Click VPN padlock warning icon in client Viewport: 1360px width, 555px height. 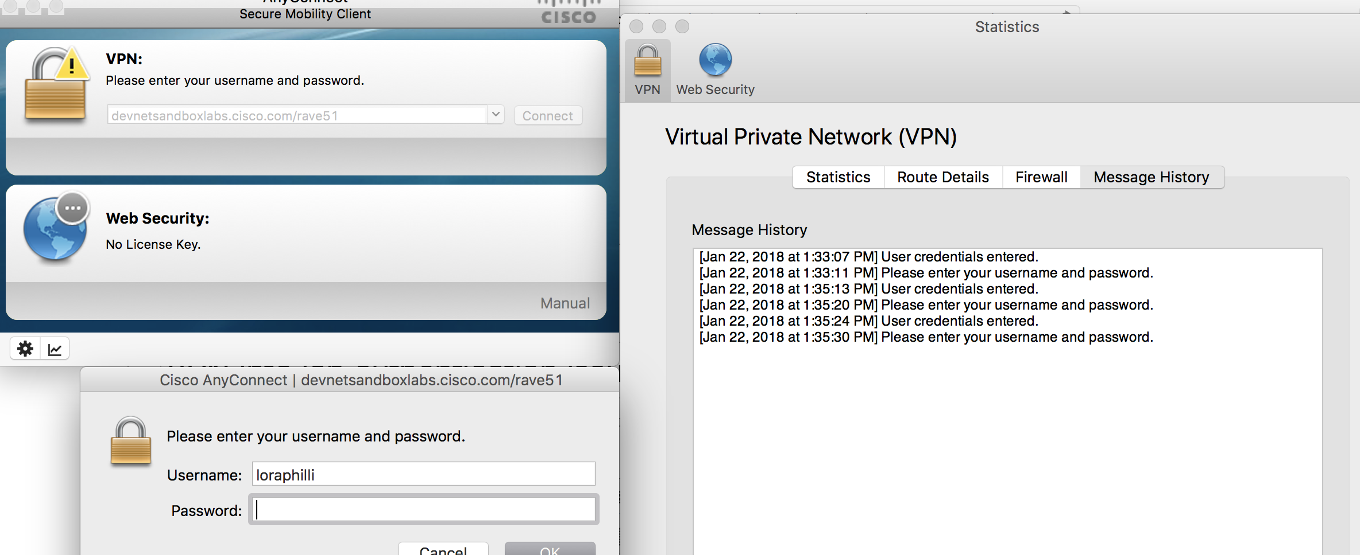click(56, 84)
